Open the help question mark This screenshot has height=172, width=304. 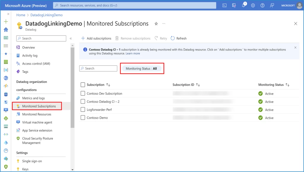[262, 5]
